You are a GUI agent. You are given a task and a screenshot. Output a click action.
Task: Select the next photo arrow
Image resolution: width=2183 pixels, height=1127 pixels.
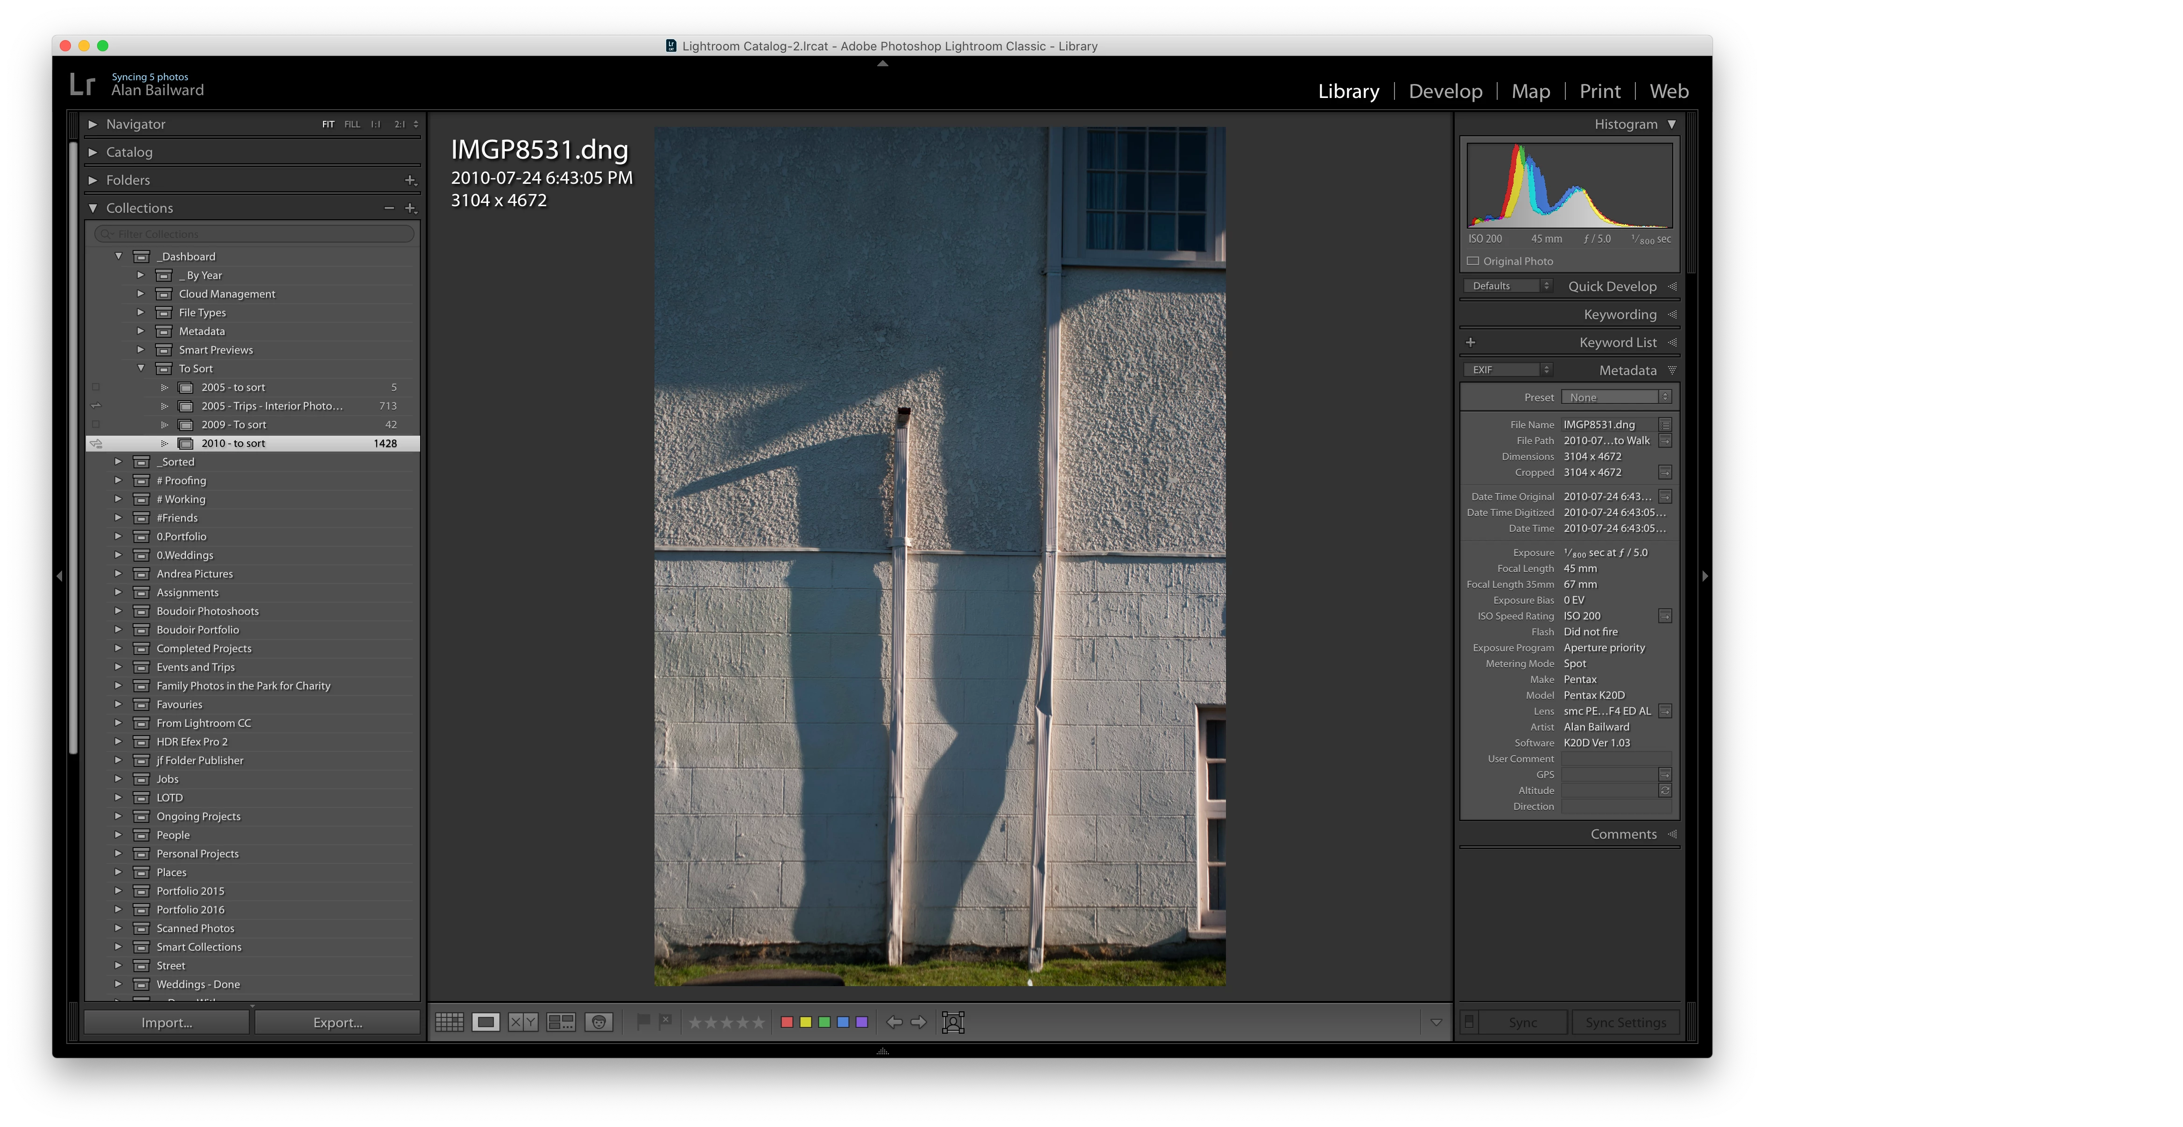tap(919, 1022)
